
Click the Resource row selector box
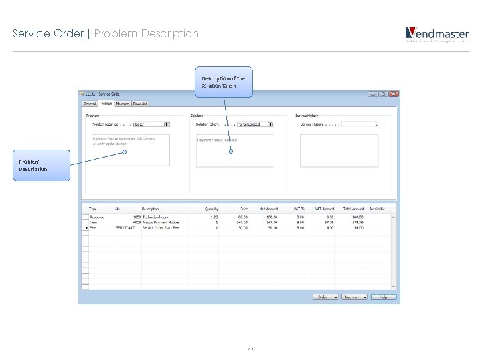pyautogui.click(x=86, y=217)
